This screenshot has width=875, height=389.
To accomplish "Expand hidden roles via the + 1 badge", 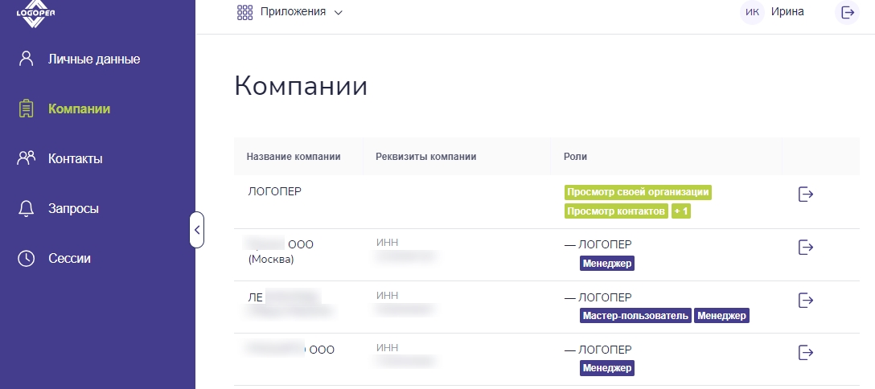I will pos(681,211).
